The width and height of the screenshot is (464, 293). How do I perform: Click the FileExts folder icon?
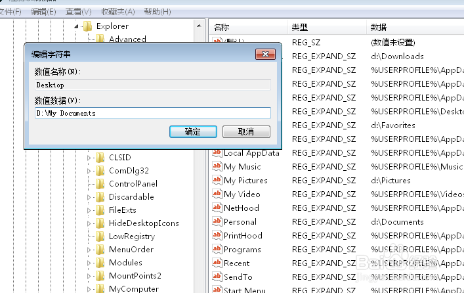(x=100, y=210)
